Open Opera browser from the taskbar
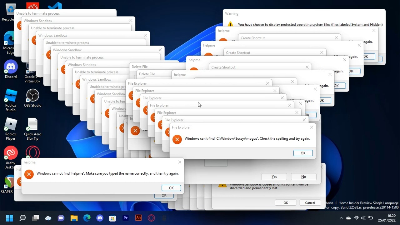This screenshot has height=225, width=400. pos(151,218)
